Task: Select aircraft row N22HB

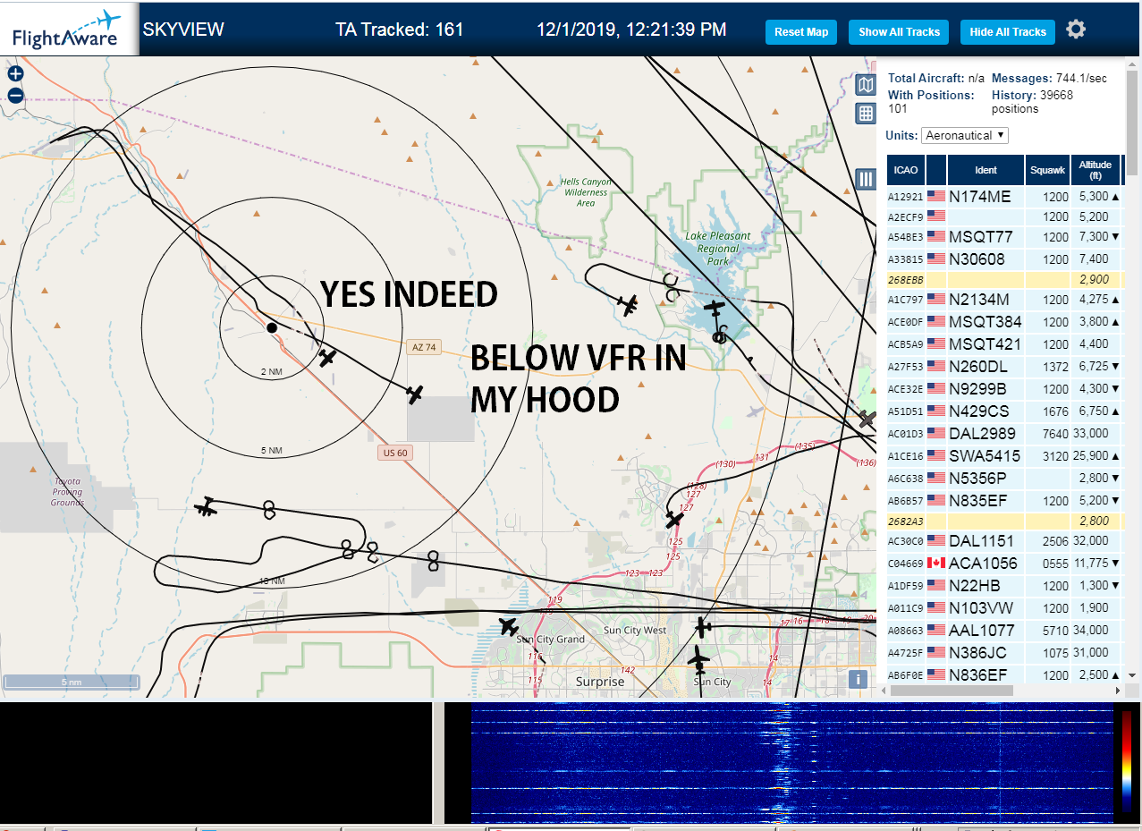Action: (x=1003, y=586)
